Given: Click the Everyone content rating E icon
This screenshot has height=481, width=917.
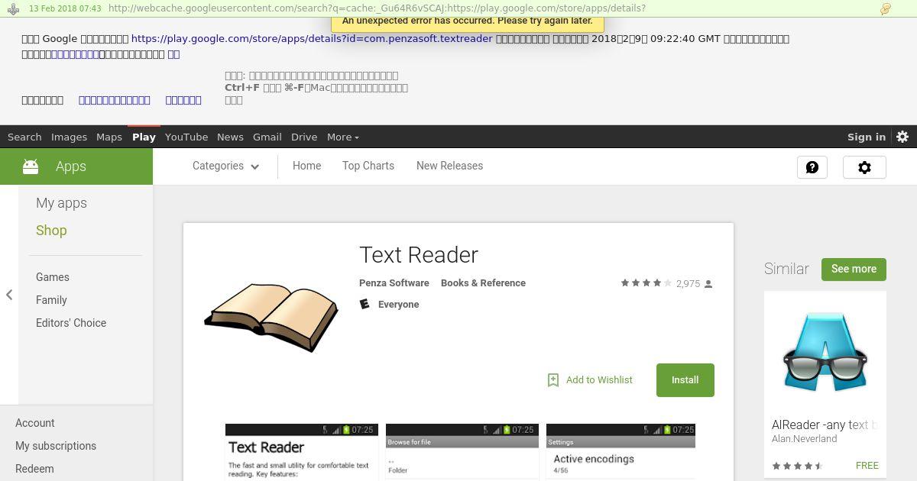Looking at the screenshot, I should pyautogui.click(x=365, y=304).
